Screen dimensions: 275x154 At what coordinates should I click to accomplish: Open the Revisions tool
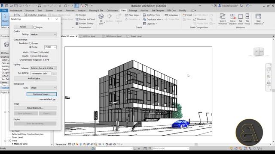[x=199, y=19]
